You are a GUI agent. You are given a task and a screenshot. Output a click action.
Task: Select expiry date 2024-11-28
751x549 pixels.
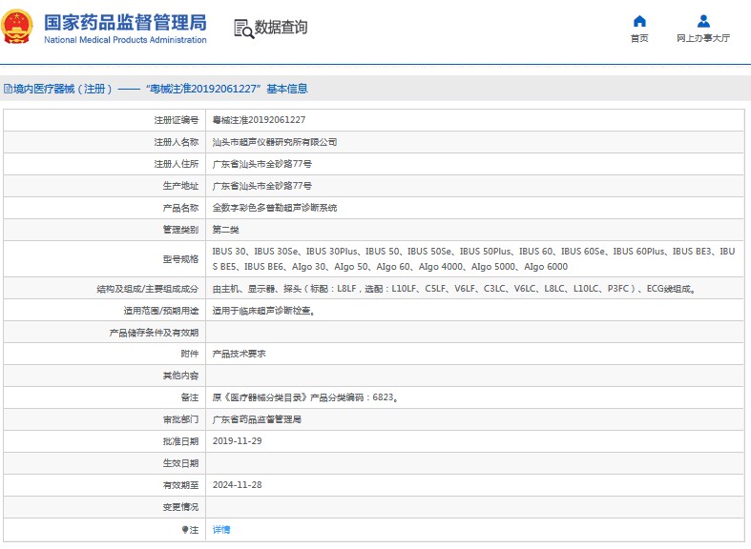[237, 485]
